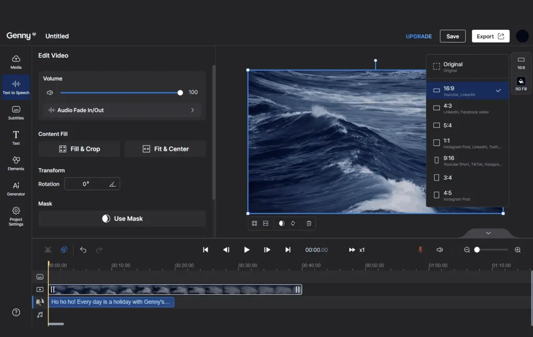This screenshot has height=337, width=533.
Task: Open the Media panel
Action: pos(16,62)
